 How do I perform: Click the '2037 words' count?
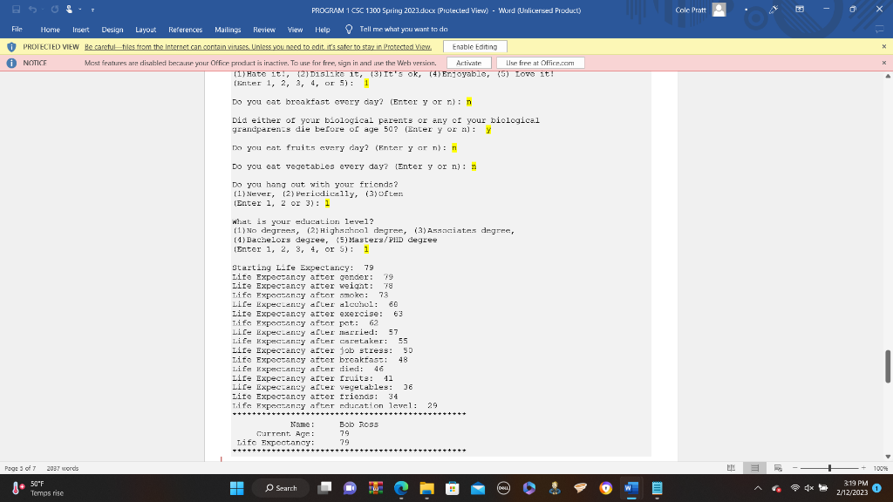(x=63, y=468)
